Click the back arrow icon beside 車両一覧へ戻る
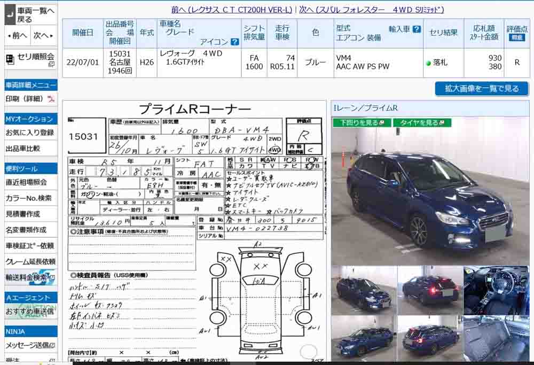Screen dimensions: 534x365 10,15
